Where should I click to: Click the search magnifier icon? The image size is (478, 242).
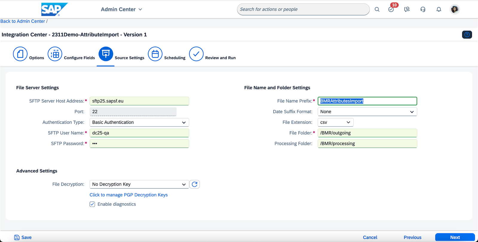click(377, 9)
